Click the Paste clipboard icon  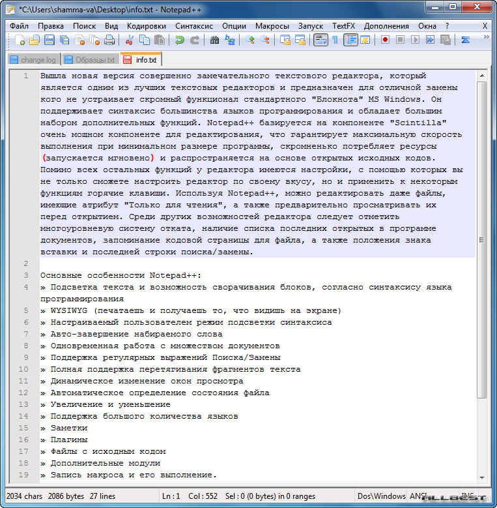tap(159, 40)
